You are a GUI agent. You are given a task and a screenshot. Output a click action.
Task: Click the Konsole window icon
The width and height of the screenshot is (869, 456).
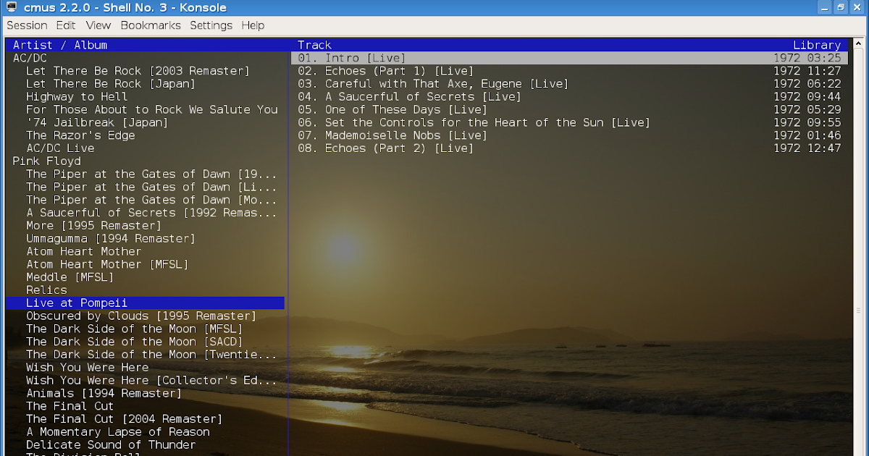pos(10,7)
